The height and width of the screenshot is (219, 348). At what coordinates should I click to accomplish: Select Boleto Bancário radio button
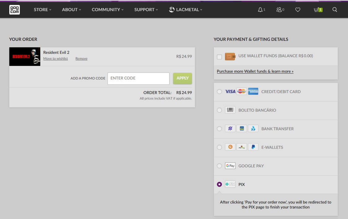(219, 110)
